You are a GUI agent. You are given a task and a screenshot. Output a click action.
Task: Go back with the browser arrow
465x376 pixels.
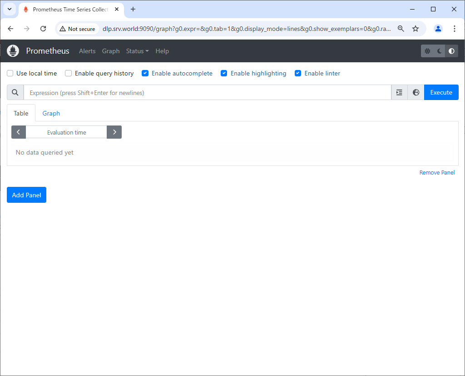point(11,29)
